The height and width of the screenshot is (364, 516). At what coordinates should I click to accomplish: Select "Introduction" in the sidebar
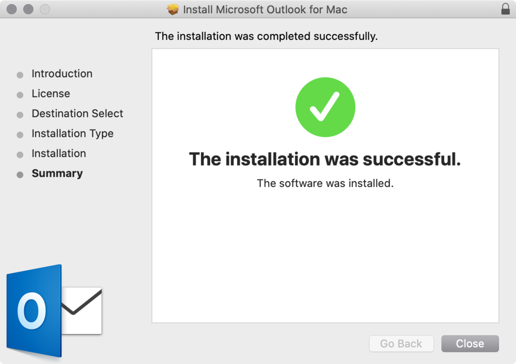(x=62, y=74)
